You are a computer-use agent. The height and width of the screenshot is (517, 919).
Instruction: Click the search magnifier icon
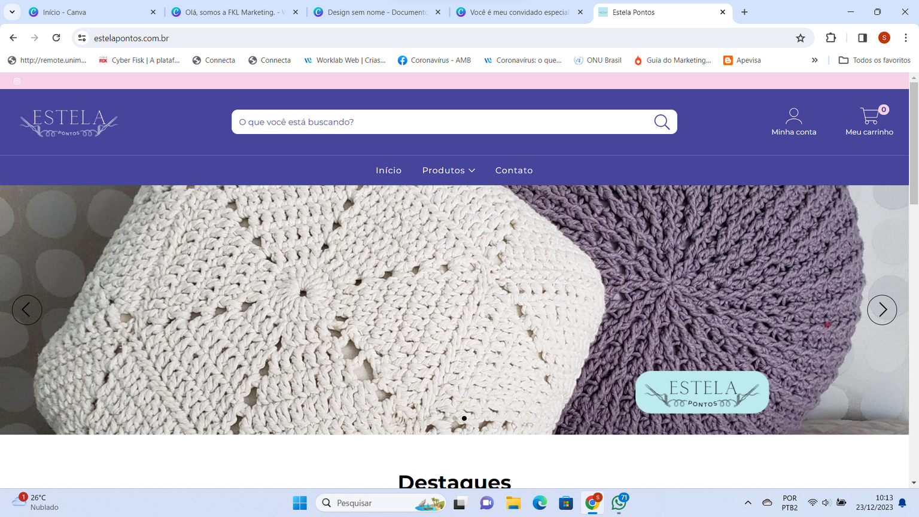pos(662,122)
